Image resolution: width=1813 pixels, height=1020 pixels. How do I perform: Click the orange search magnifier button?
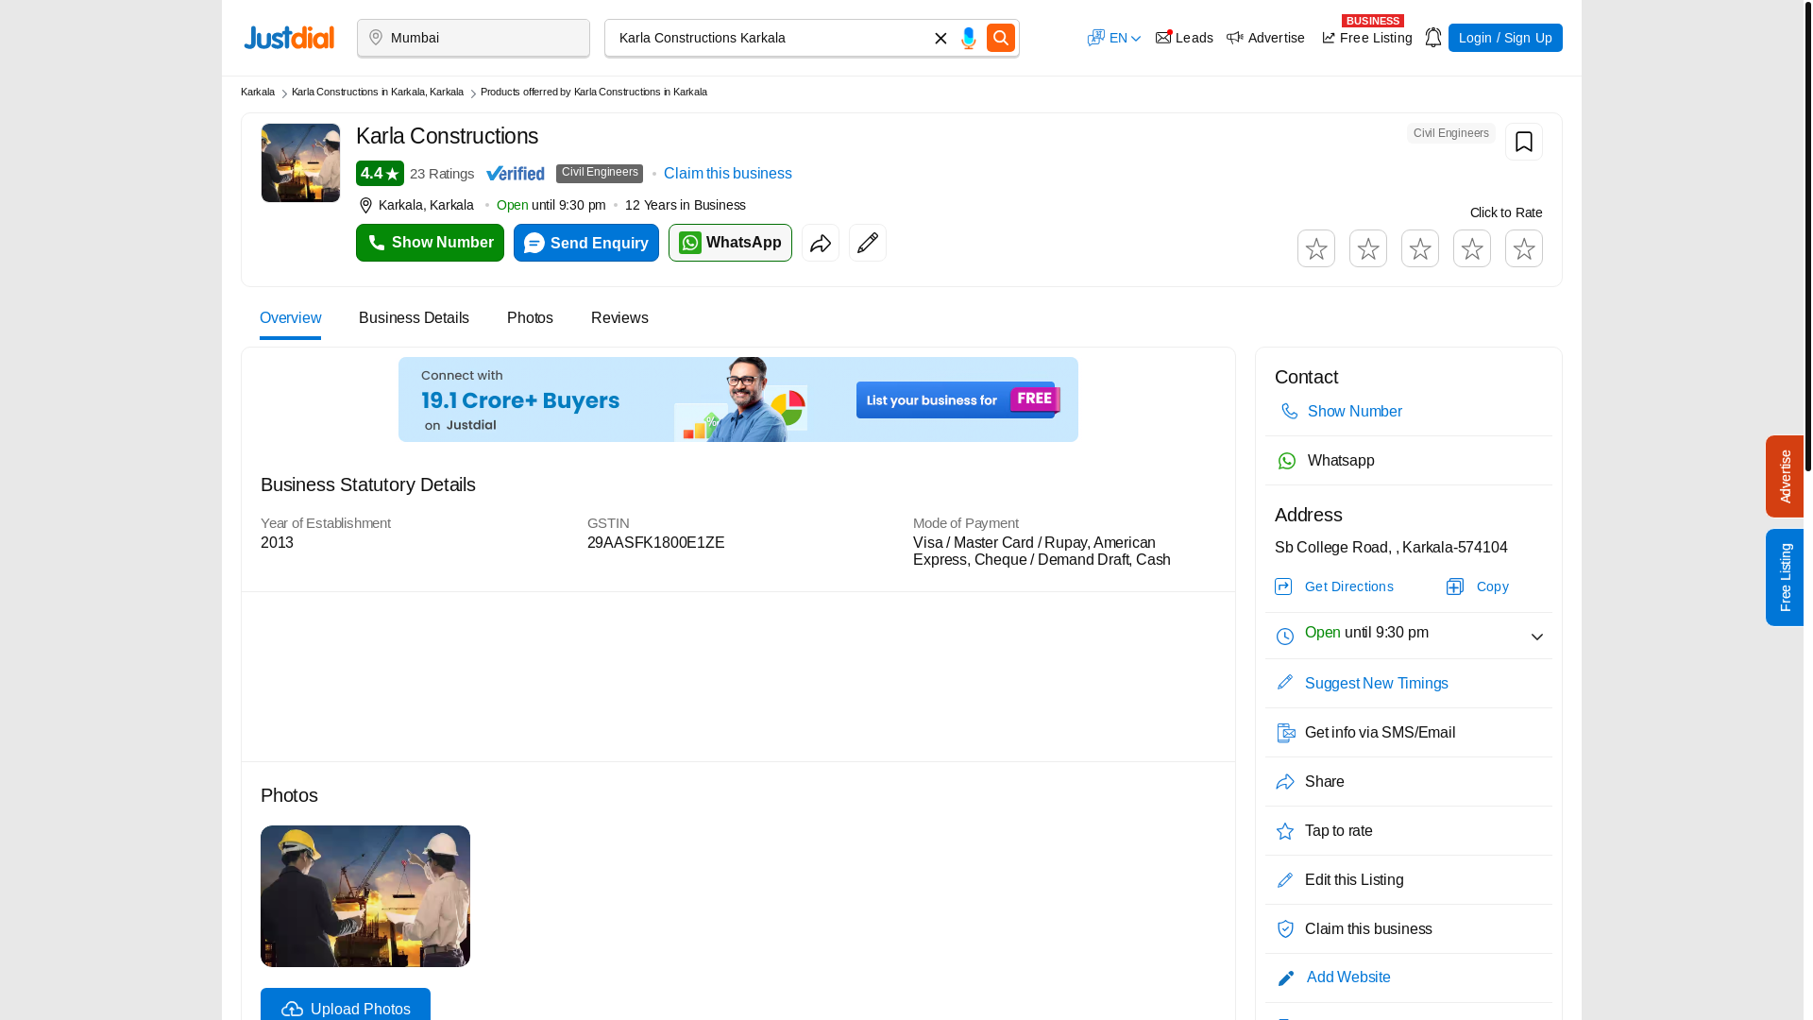pos(1001,38)
